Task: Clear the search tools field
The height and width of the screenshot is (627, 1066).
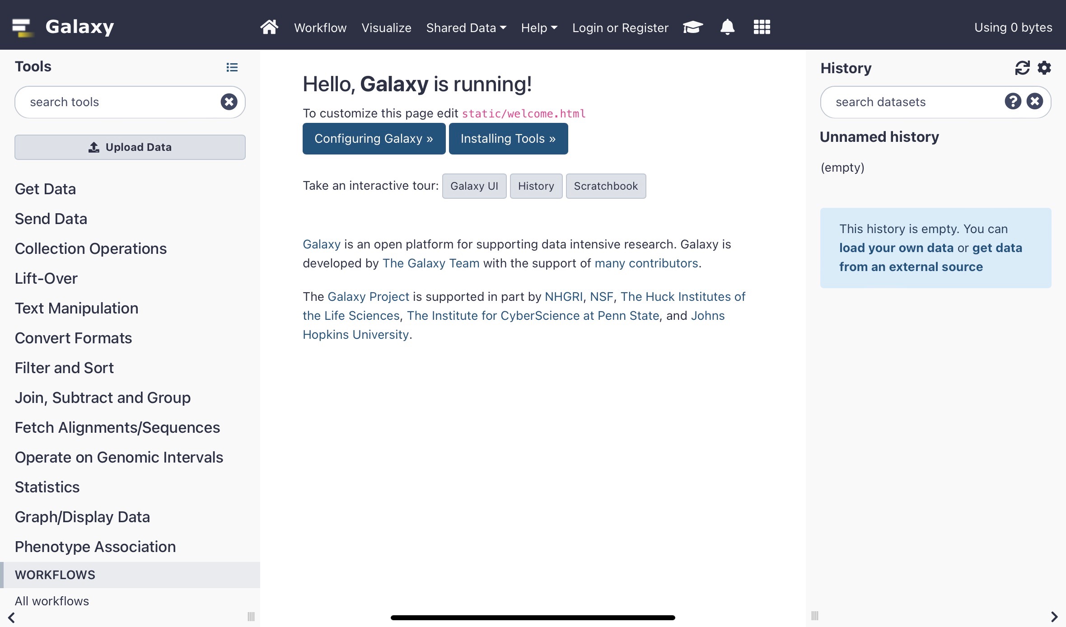Action: [229, 102]
